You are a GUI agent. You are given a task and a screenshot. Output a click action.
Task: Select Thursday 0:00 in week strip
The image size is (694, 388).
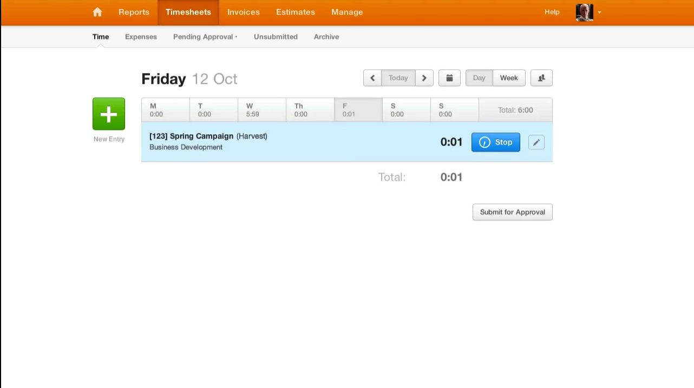310,110
